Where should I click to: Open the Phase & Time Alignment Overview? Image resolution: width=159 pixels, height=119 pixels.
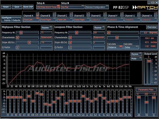click(152, 27)
